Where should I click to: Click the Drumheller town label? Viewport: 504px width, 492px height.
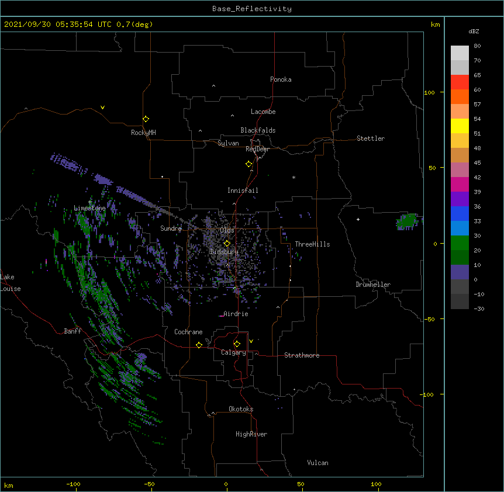point(373,285)
